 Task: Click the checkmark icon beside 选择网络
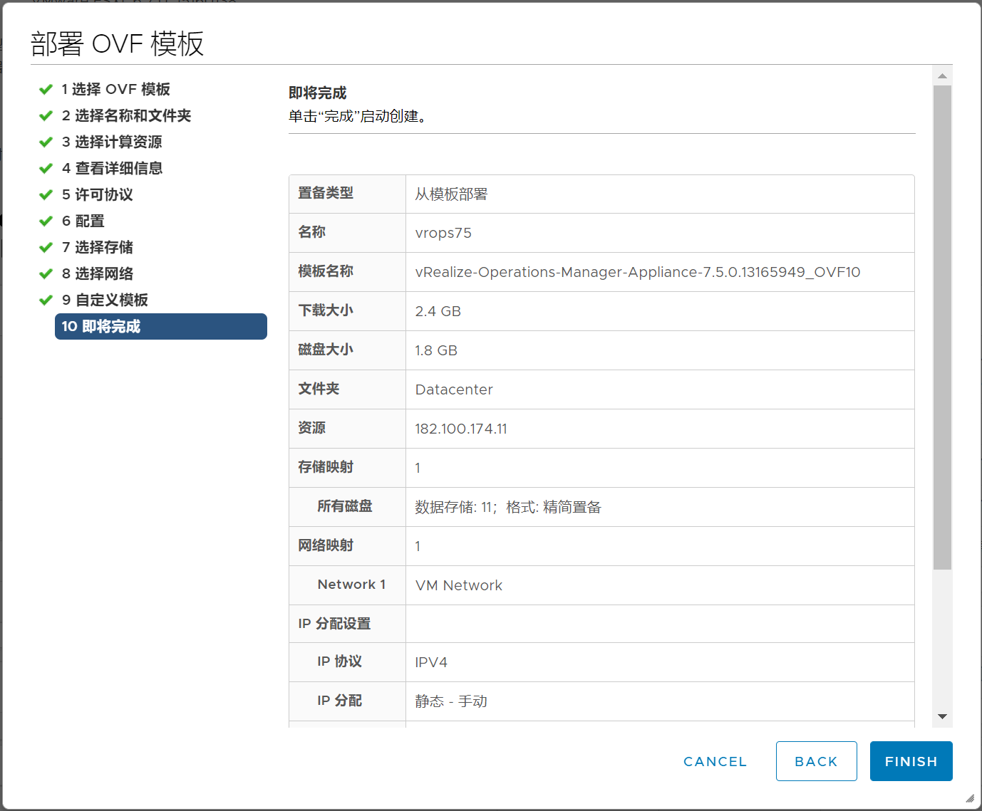[x=46, y=273]
